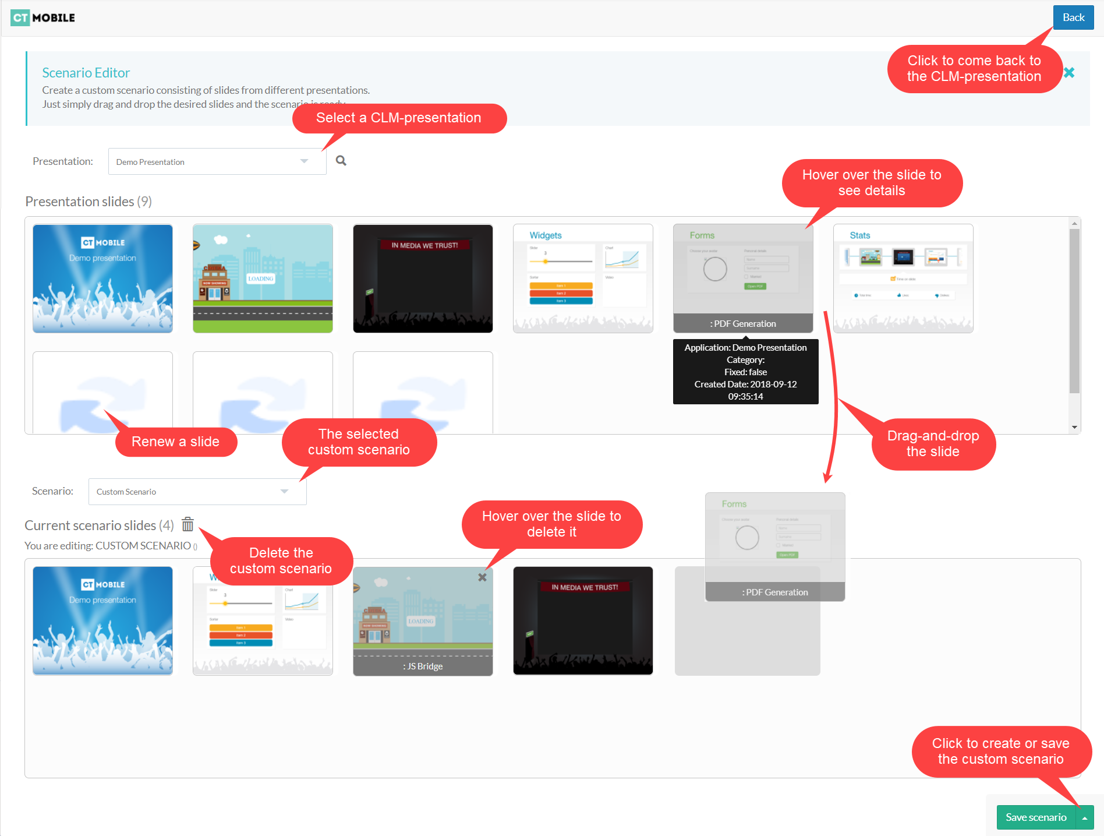Select the Stats slide thumbnail
1104x836 pixels.
pyautogui.click(x=903, y=278)
